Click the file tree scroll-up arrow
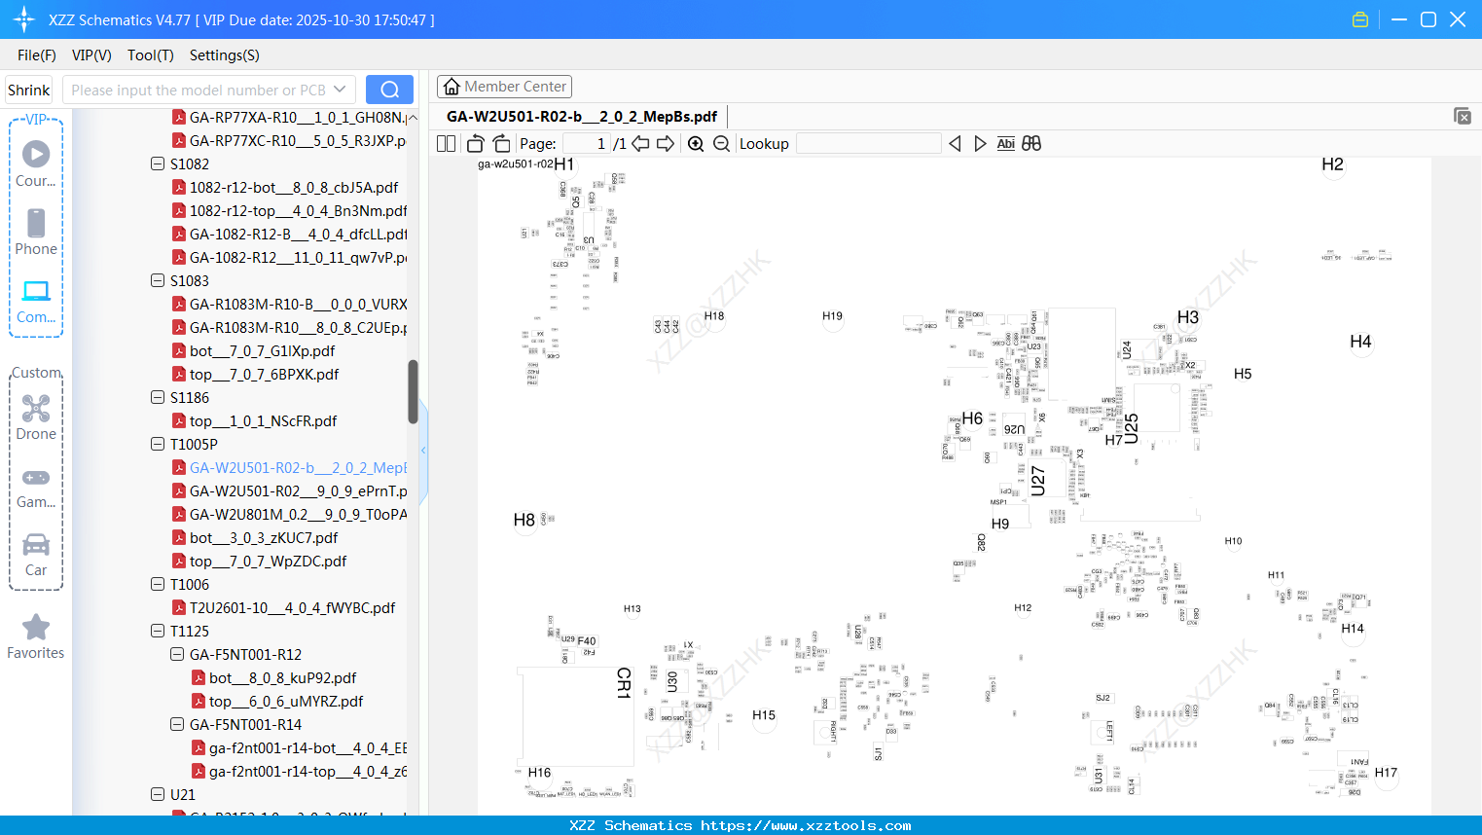Screen dimensions: 1482x835 [x=413, y=117]
